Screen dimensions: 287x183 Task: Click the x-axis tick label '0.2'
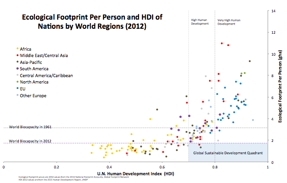coord(56,167)
